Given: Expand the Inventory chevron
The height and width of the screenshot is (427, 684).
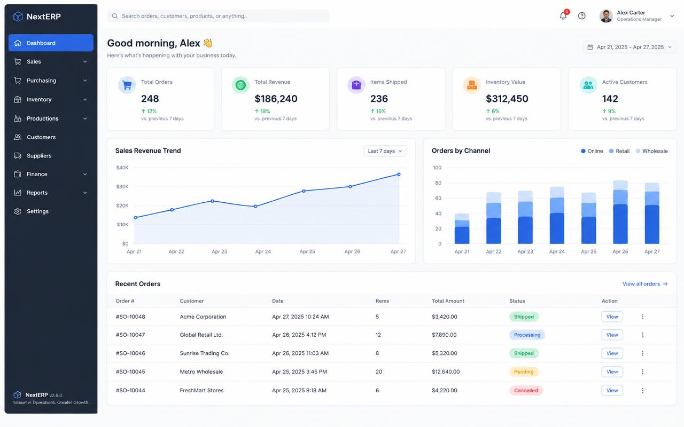Looking at the screenshot, I should pyautogui.click(x=85, y=99).
